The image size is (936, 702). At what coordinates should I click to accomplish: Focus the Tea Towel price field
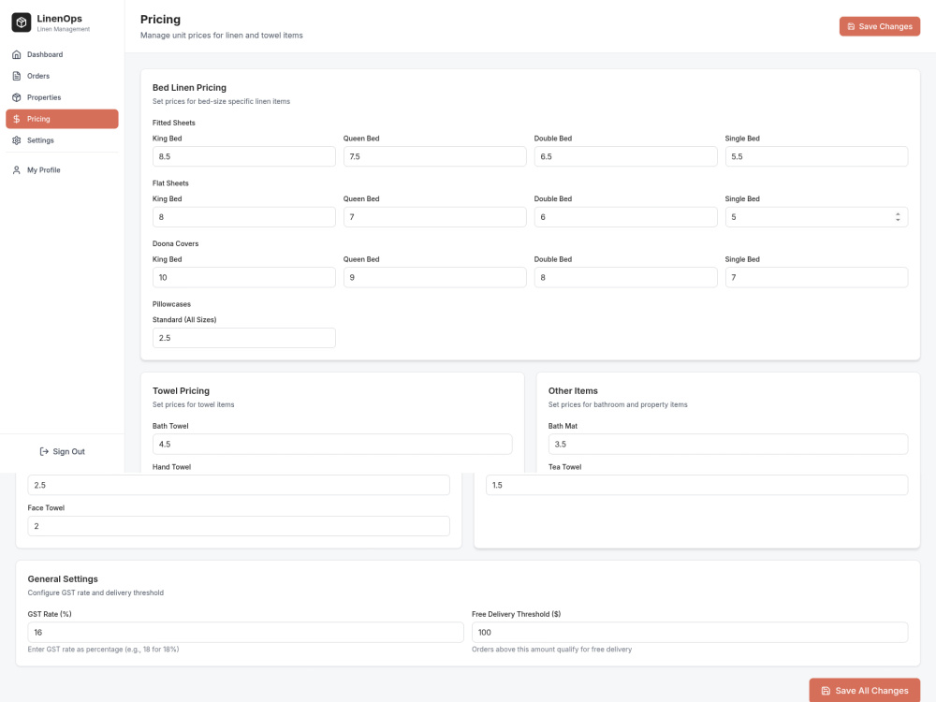[696, 485]
